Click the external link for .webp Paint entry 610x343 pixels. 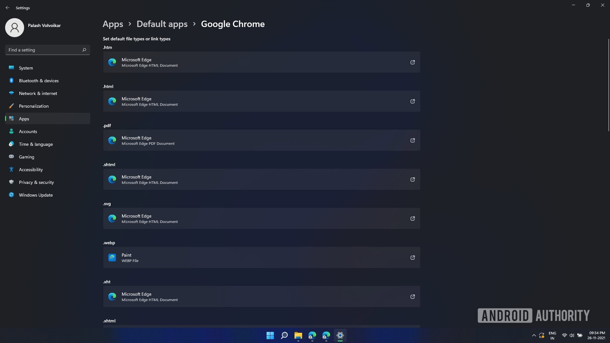point(412,257)
